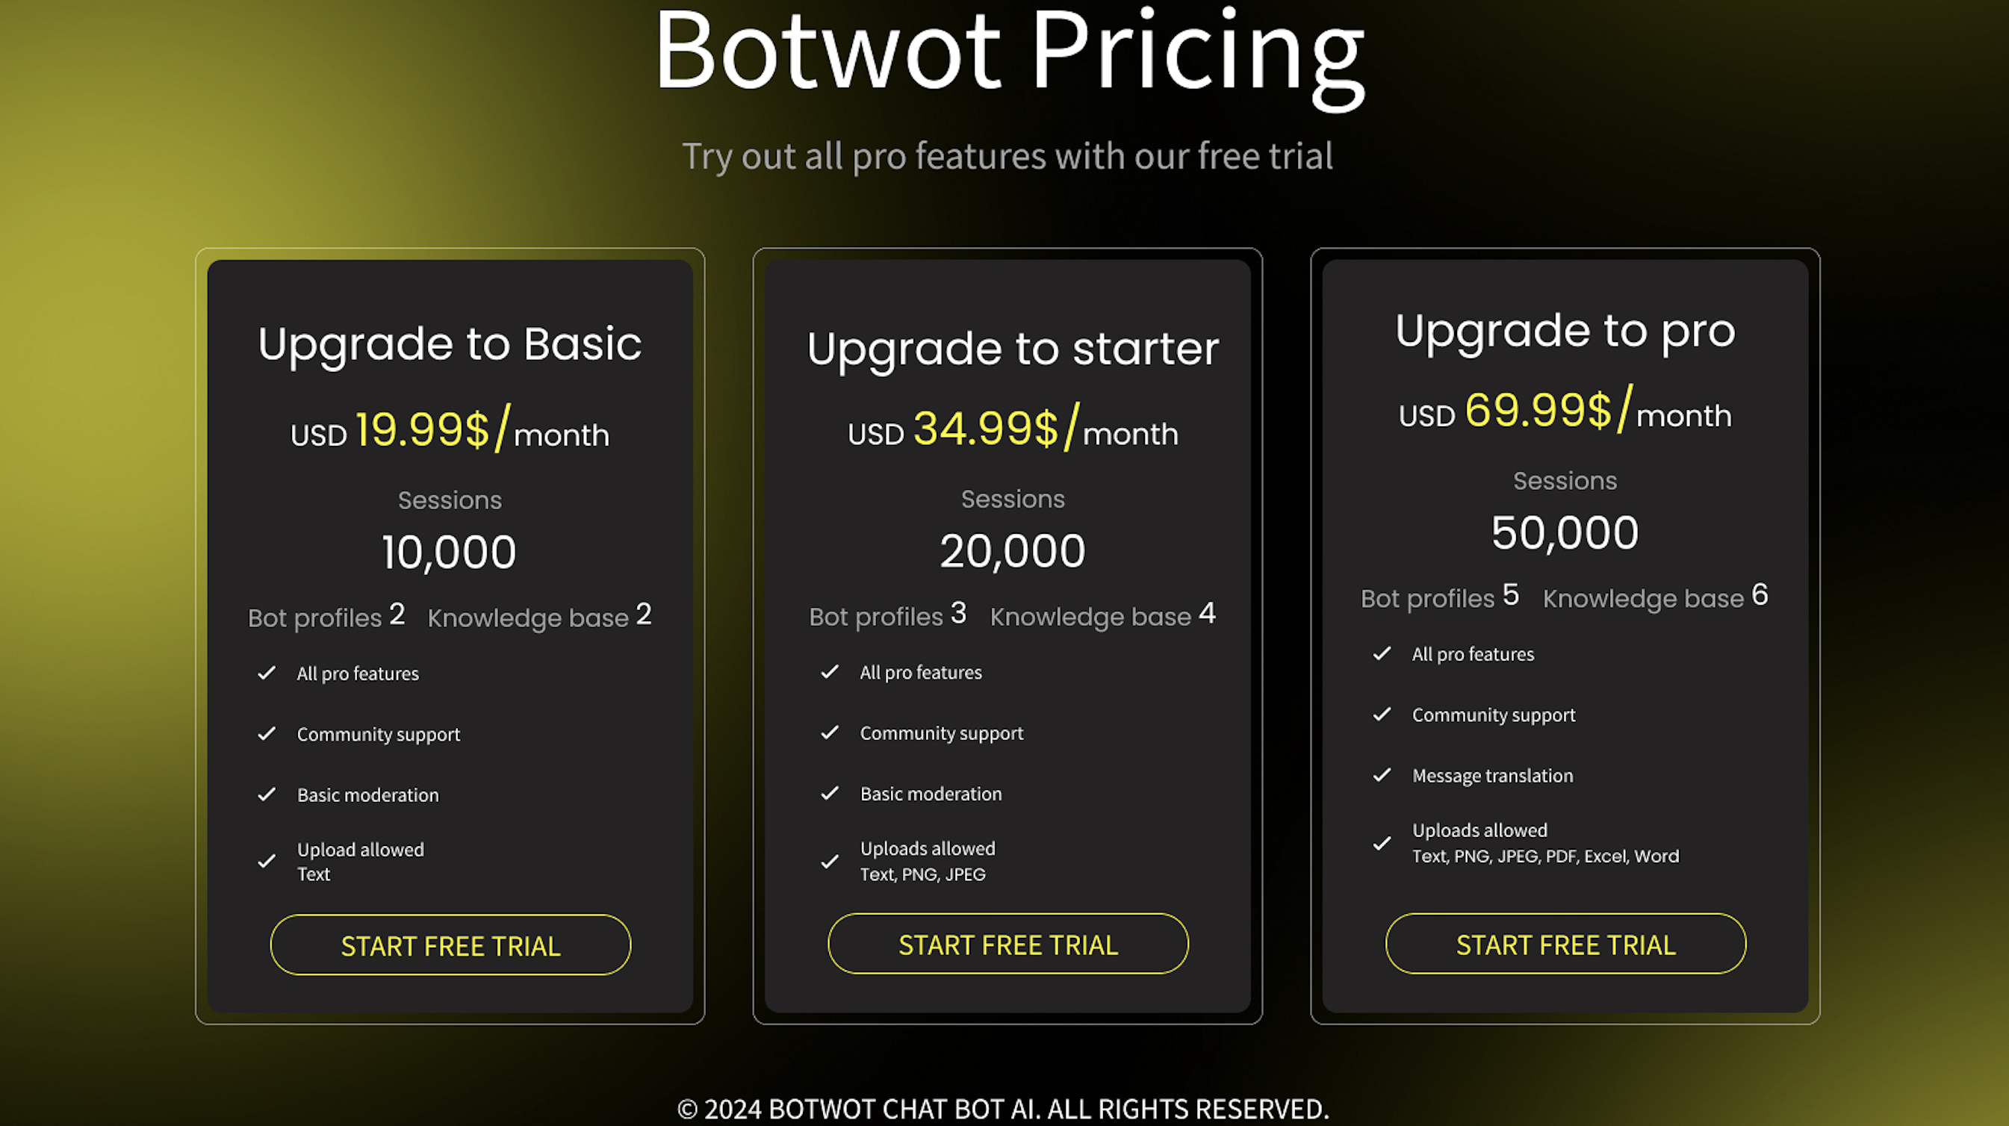Viewport: 2009px width, 1126px height.
Task: Click Start Free Trial on pro plan
Action: point(1565,944)
